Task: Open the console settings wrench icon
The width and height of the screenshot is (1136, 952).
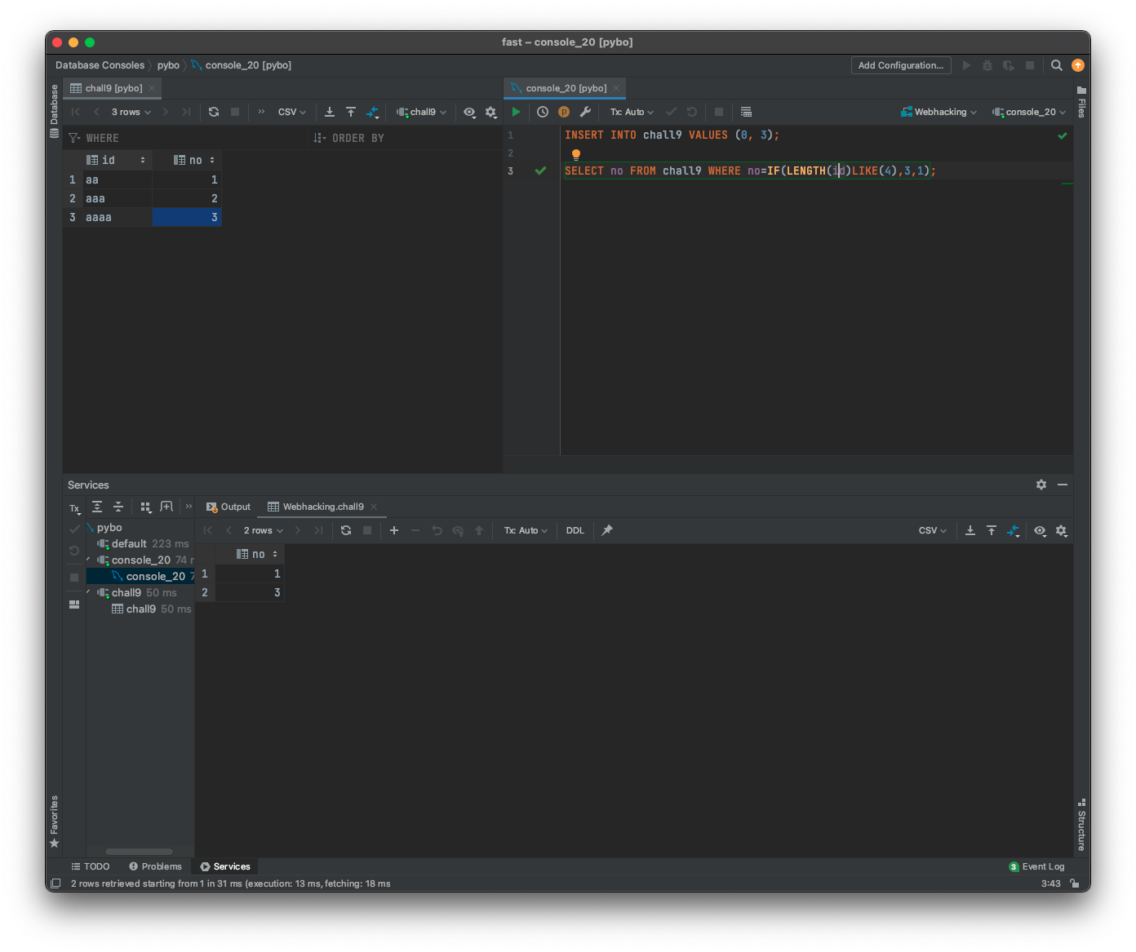Action: pyautogui.click(x=585, y=112)
